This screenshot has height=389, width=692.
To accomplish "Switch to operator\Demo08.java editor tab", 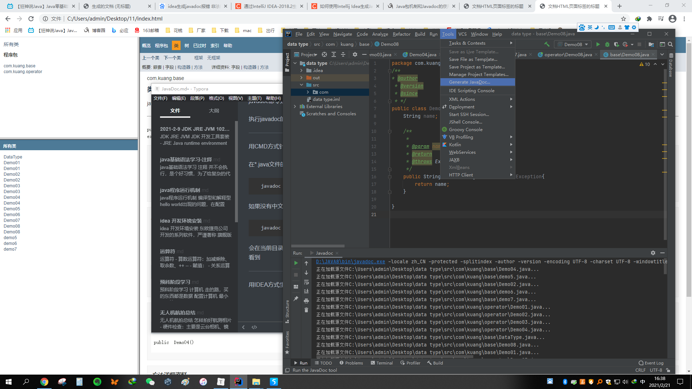I will 568,55.
